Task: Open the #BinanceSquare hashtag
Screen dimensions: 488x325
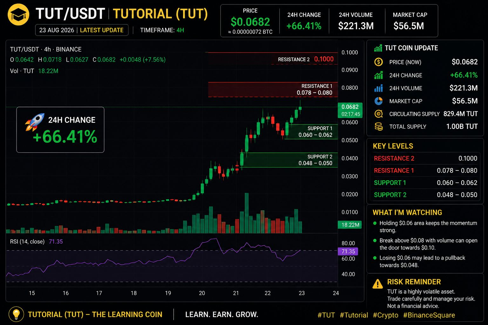Action: pos(429,315)
